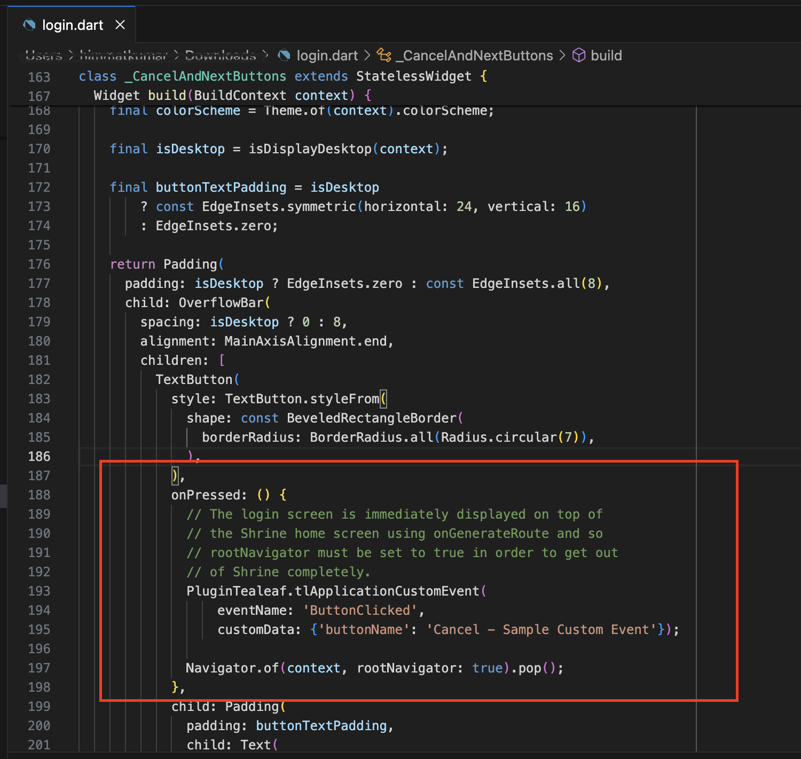801x759 pixels.
Task: Click 'Cancel – Sample Custom Event' string
Action: click(x=541, y=630)
